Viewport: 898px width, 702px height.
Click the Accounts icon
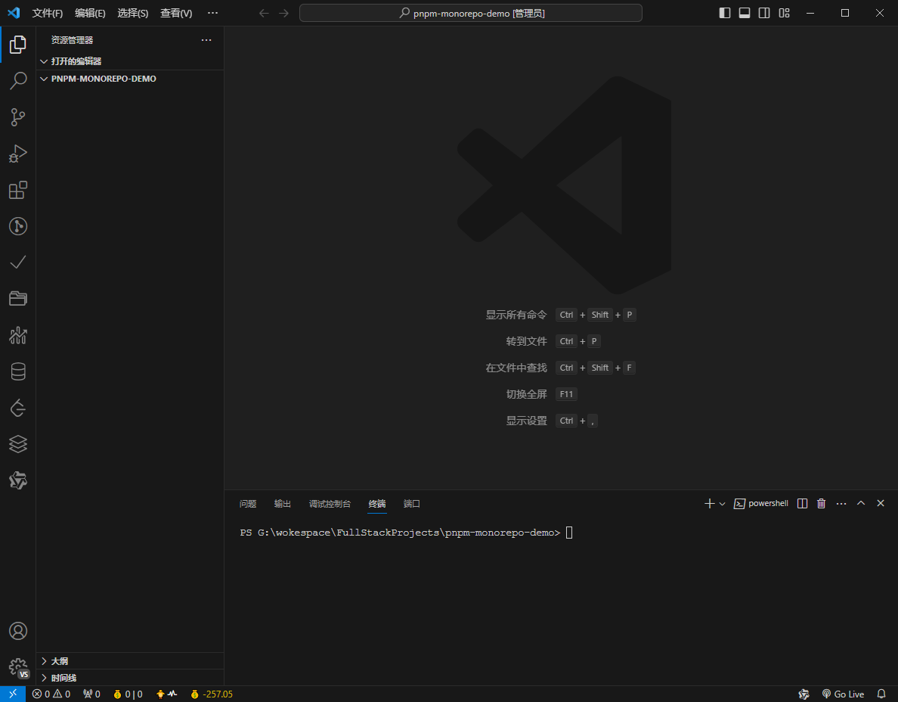point(17,631)
